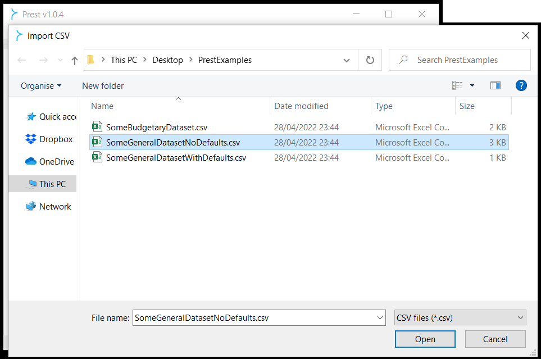Screen dimensions: 541x359
Task: Click the dialog resize grip corner
Action: coord(533,352)
